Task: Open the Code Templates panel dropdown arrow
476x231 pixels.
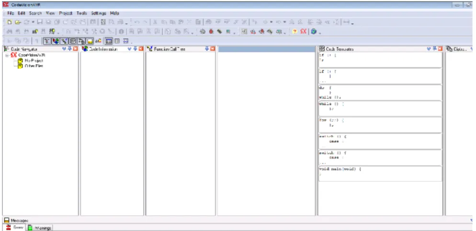Action: (x=429, y=49)
